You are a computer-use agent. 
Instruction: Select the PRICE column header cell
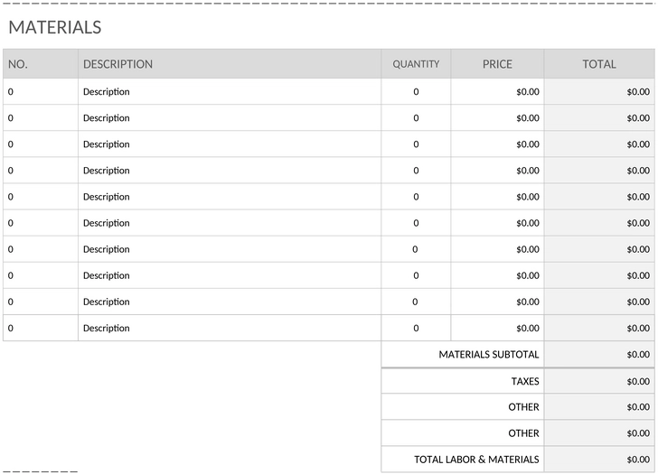[x=498, y=64]
